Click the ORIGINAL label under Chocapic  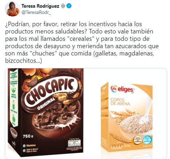[x=46, y=104]
